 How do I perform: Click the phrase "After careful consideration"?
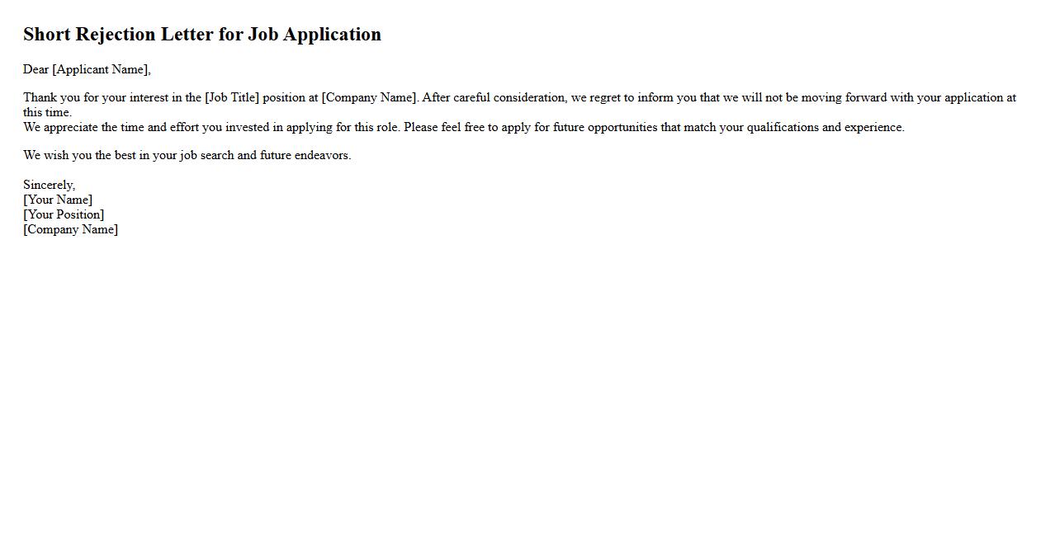(494, 97)
